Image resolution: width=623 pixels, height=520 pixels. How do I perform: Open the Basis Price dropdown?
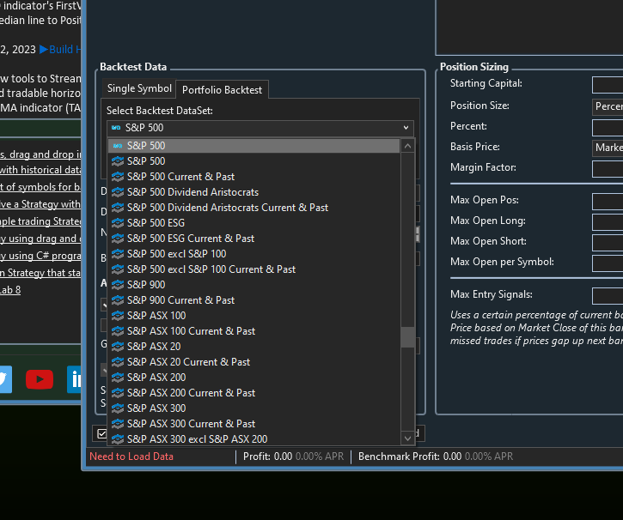(608, 148)
